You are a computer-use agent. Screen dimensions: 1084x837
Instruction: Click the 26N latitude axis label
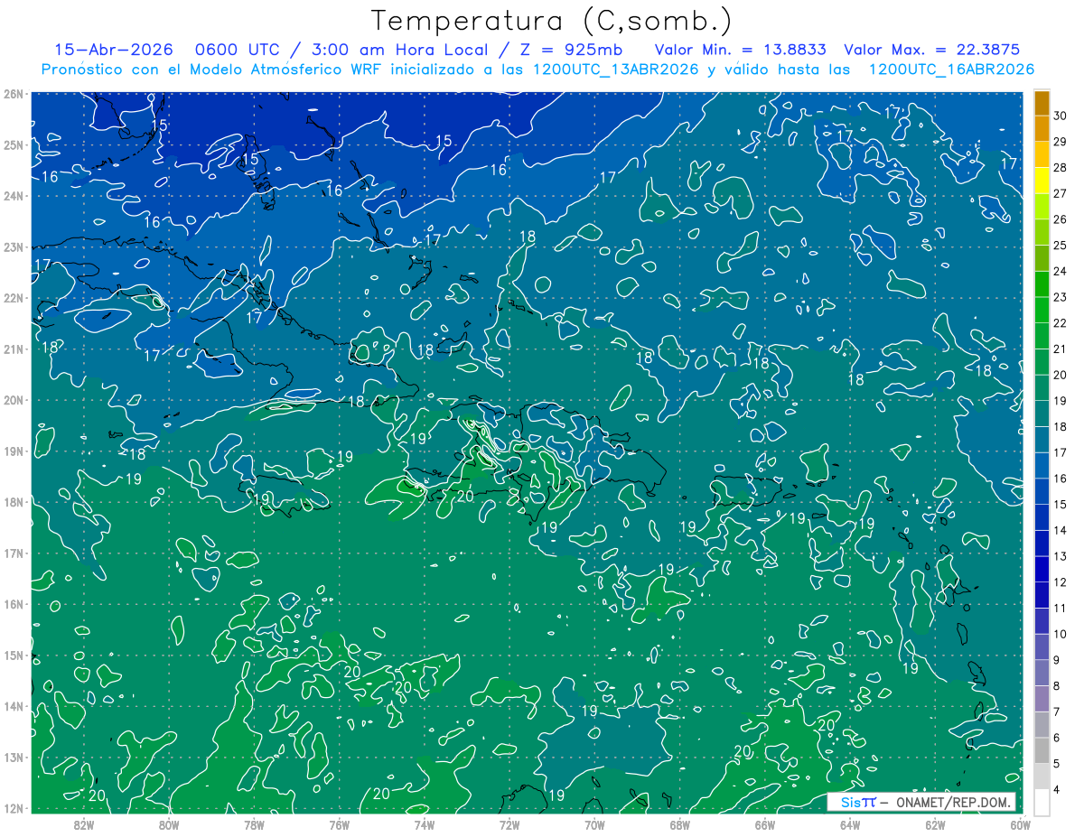[13, 94]
